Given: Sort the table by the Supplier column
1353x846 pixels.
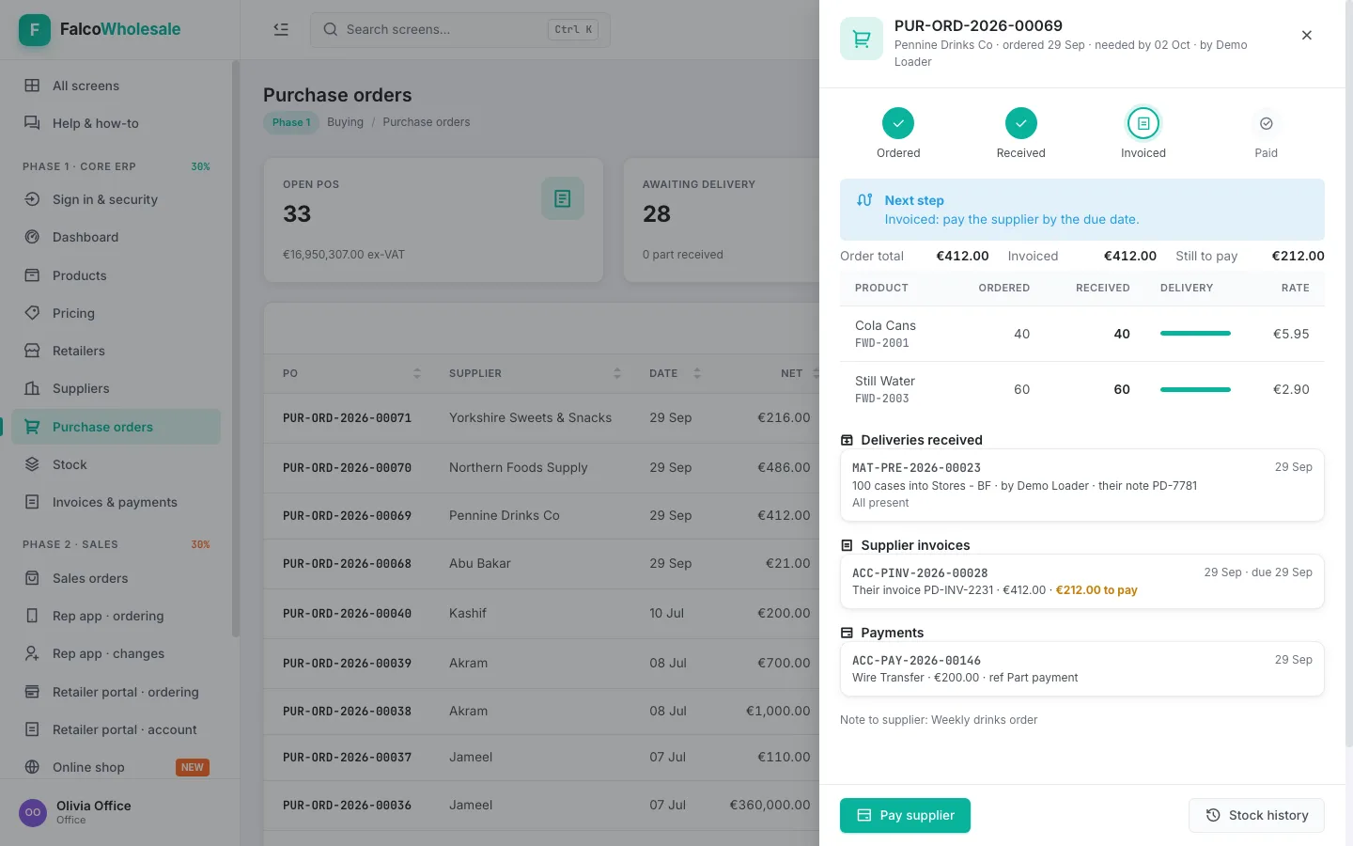Looking at the screenshot, I should click(617, 373).
